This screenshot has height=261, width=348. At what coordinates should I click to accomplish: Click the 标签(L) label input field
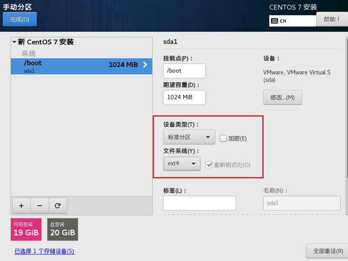pos(200,203)
